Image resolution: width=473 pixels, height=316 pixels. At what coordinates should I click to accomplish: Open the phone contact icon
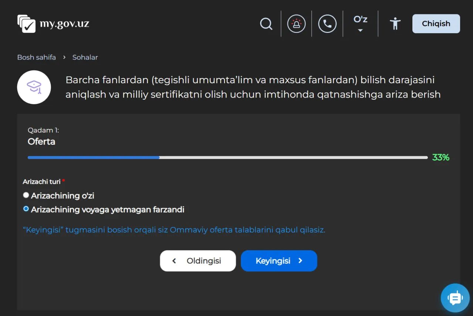(x=327, y=23)
